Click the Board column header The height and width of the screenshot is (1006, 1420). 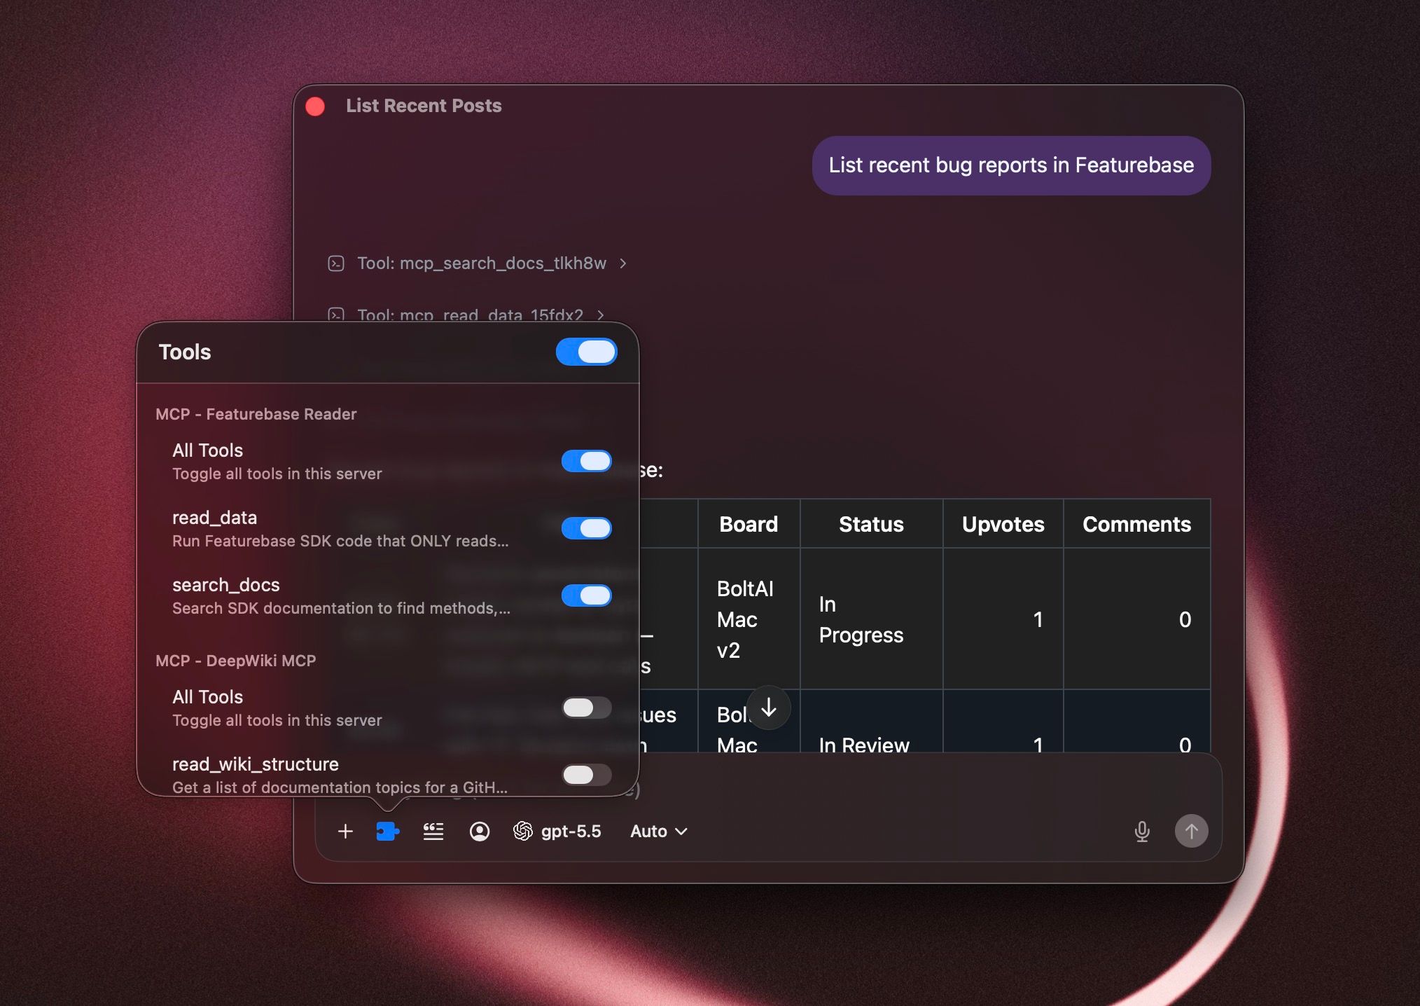pyautogui.click(x=749, y=524)
